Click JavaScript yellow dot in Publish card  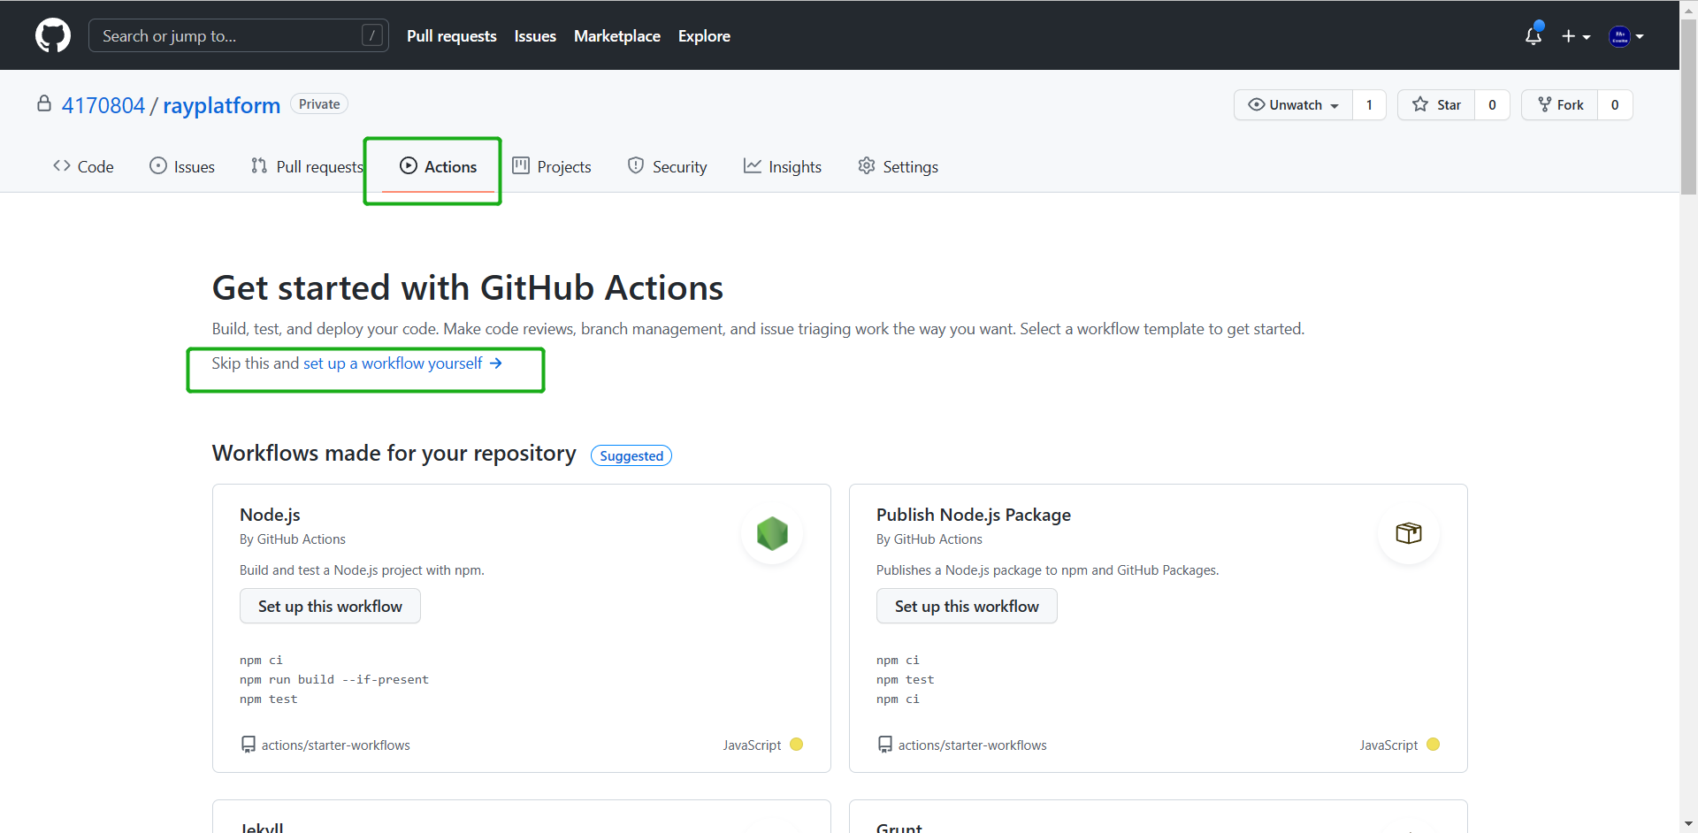pyautogui.click(x=1433, y=745)
